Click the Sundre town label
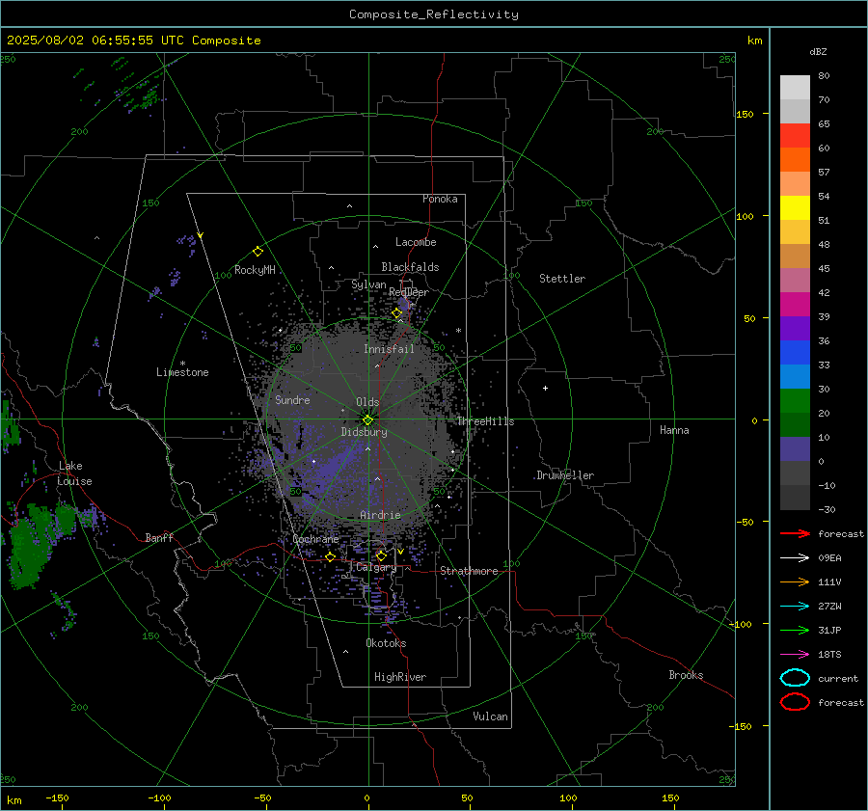 292,399
